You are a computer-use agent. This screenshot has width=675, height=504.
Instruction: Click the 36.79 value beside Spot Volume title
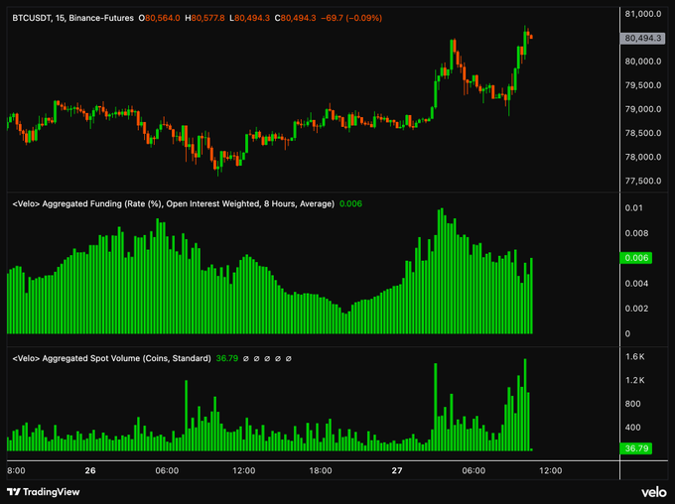coord(227,358)
